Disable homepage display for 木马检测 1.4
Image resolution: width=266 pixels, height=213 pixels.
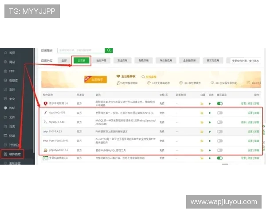point(220,103)
